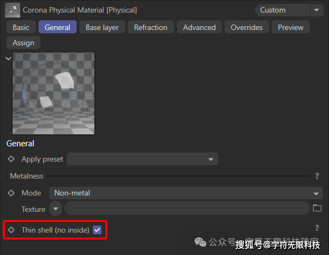329x255 pixels.
Task: Open the Custom layout dropdown
Action: 282,10
